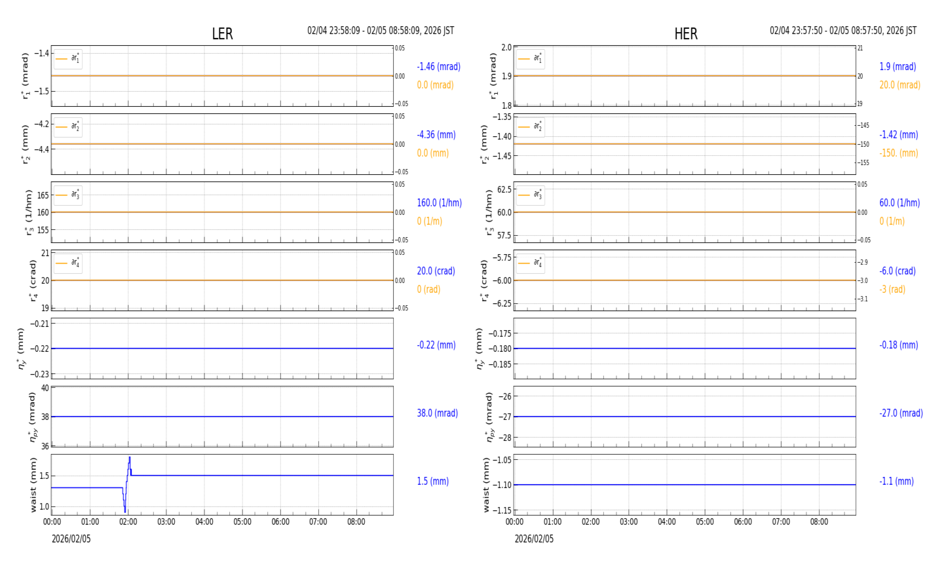
Task: Click the HER "waist (mm)" y-axis label
Action: coord(487,485)
